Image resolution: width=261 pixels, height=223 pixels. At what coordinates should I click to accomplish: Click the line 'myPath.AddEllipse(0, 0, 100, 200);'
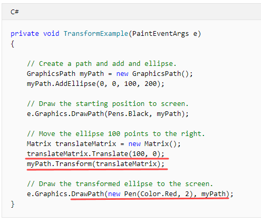coord(95,84)
